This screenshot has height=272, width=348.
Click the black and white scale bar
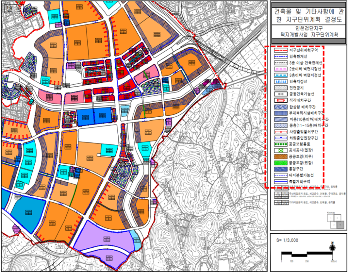coord(307,253)
